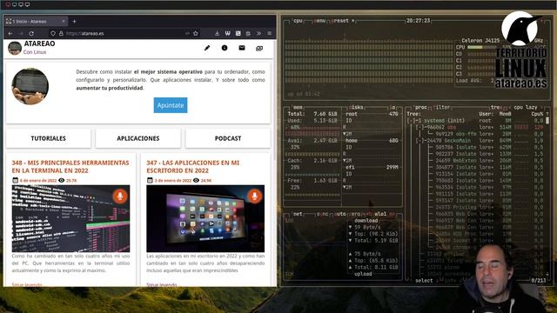
Task: Open the money donation icon in the header
Action: (259, 49)
